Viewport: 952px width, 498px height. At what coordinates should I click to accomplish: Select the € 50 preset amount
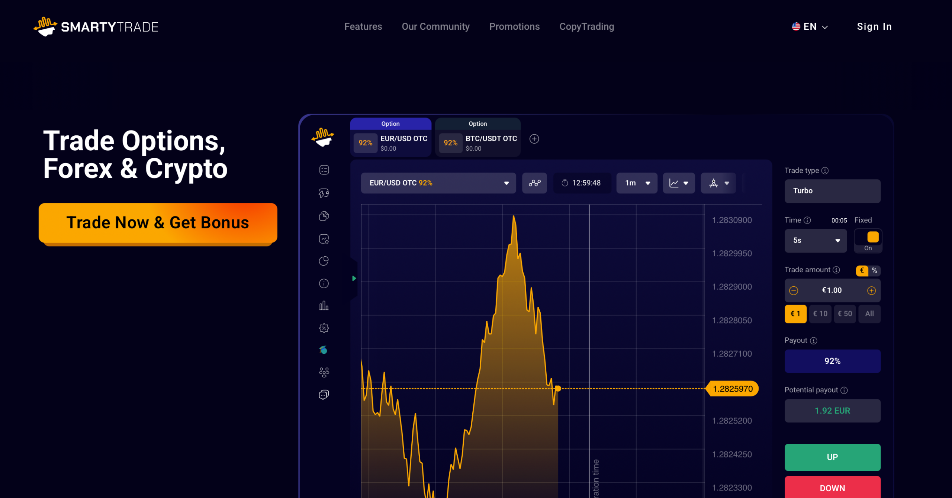tap(845, 314)
